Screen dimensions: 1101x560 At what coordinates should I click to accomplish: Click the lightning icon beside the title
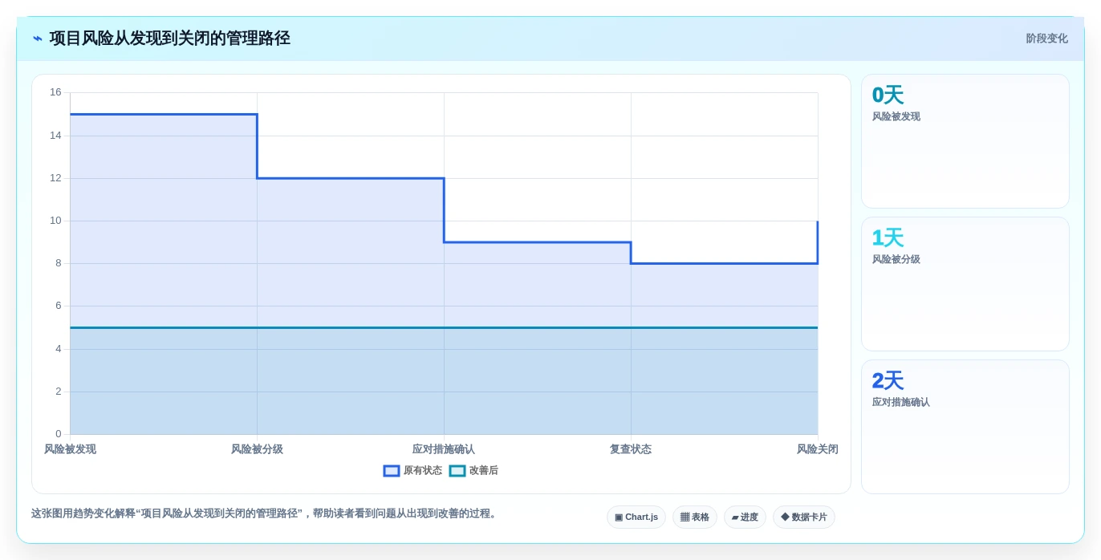click(38, 39)
